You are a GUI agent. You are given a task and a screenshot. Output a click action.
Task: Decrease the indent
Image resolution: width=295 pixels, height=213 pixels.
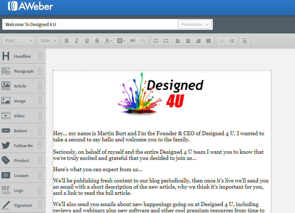(x=222, y=41)
